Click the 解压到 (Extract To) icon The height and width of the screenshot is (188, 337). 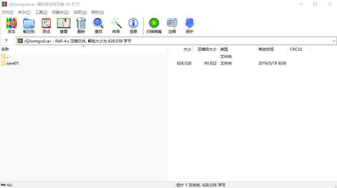[x=29, y=23]
